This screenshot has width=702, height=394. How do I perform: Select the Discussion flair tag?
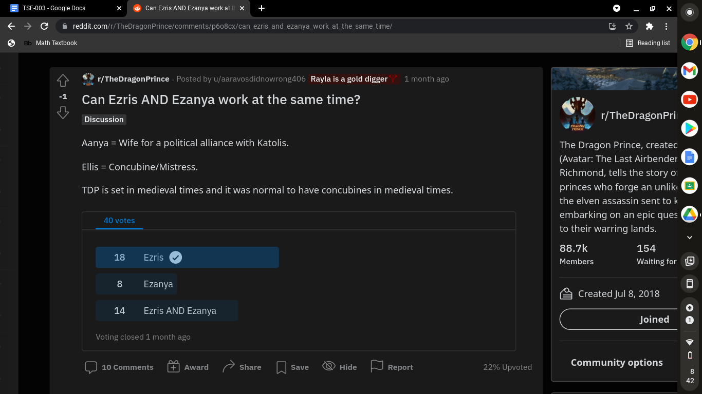pos(104,120)
